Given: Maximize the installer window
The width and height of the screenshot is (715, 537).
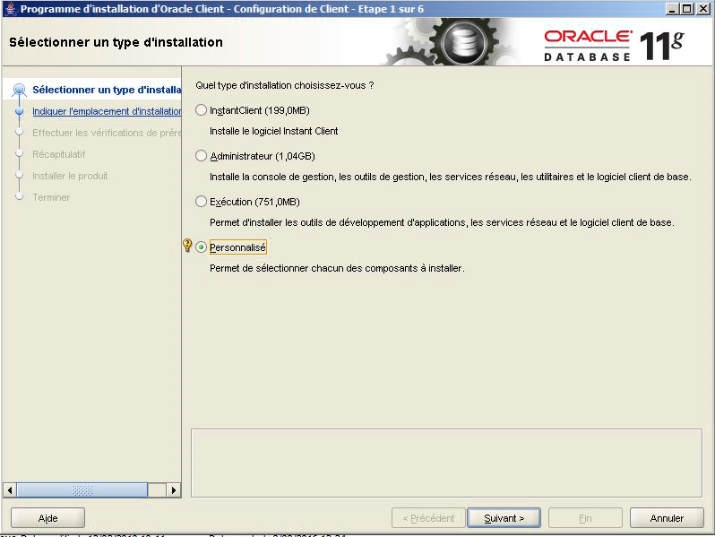Looking at the screenshot, I should tap(686, 9).
